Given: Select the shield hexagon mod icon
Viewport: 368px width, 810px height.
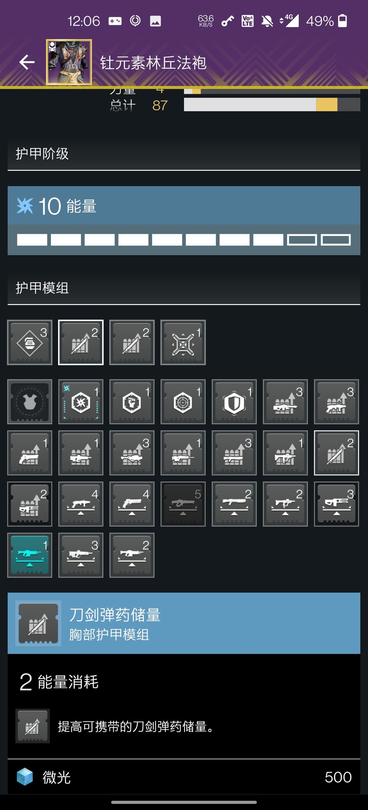Looking at the screenshot, I should point(234,402).
